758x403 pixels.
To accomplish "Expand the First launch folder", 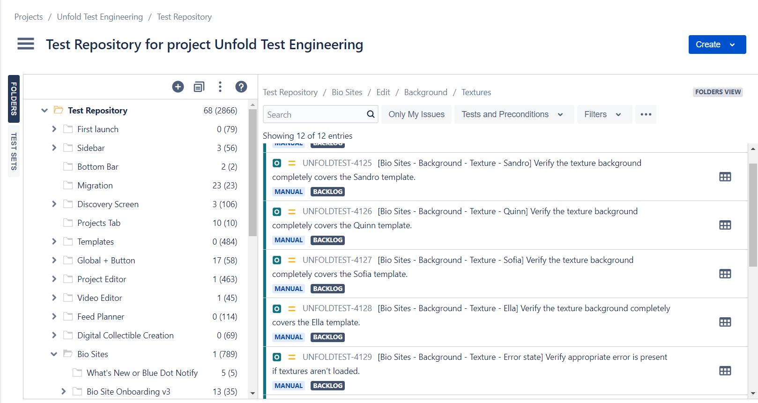I will [x=54, y=129].
